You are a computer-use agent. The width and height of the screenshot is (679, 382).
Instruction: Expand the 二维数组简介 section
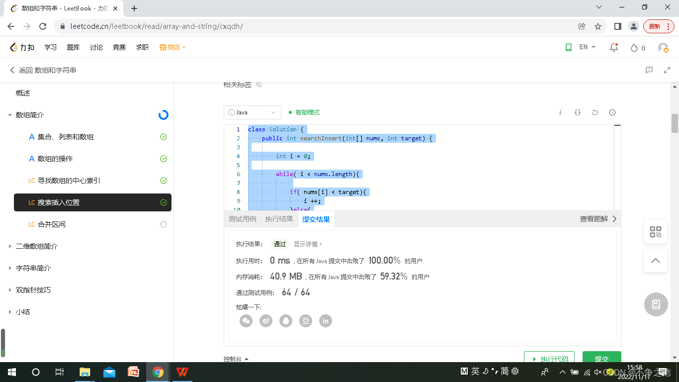coord(10,246)
